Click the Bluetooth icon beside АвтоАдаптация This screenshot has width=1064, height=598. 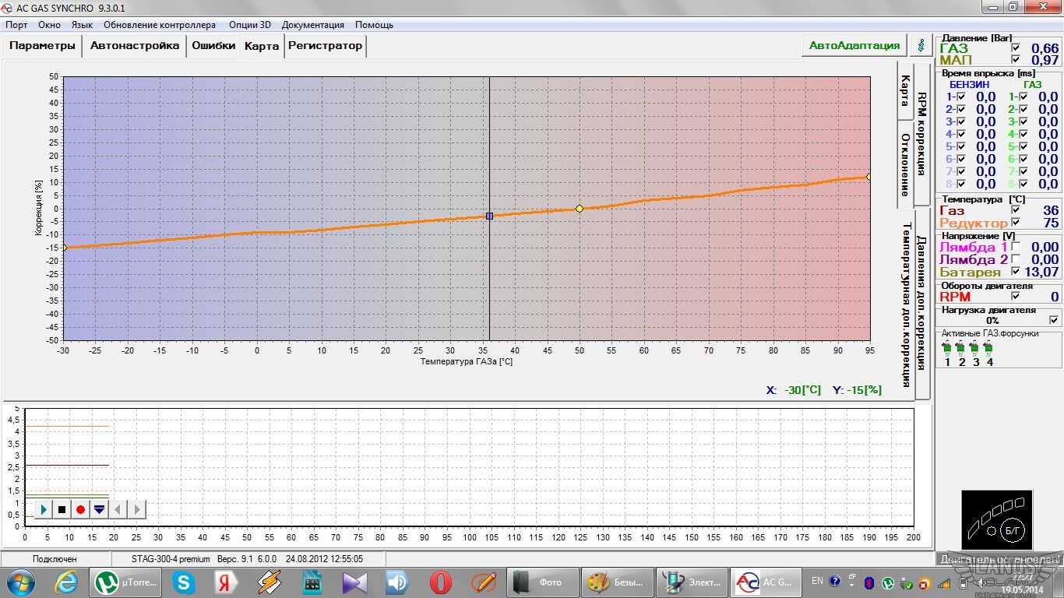tap(921, 45)
